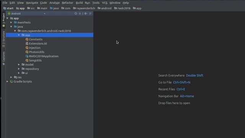
Task: Click the Injection Kotlin object icon
Action: pos(27,48)
